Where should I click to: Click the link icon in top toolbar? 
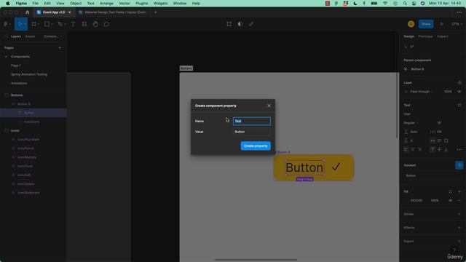tap(251, 24)
